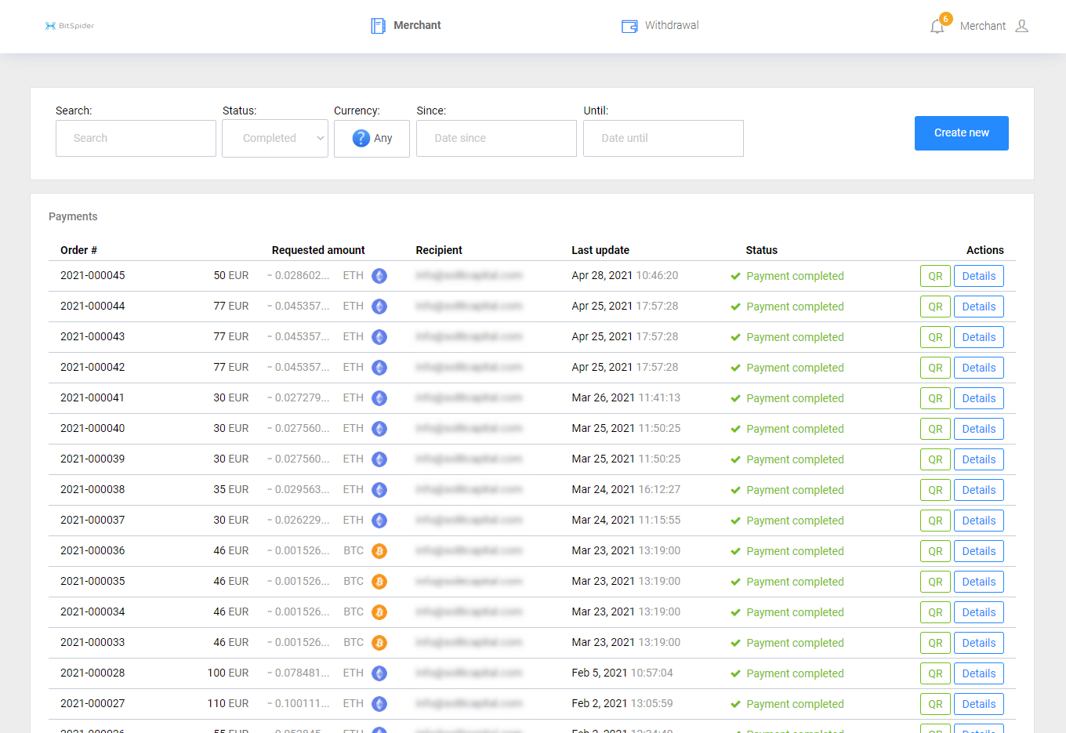Click Payment completed status for 2021-000038
Screen dimensions: 1066x733
click(x=795, y=490)
